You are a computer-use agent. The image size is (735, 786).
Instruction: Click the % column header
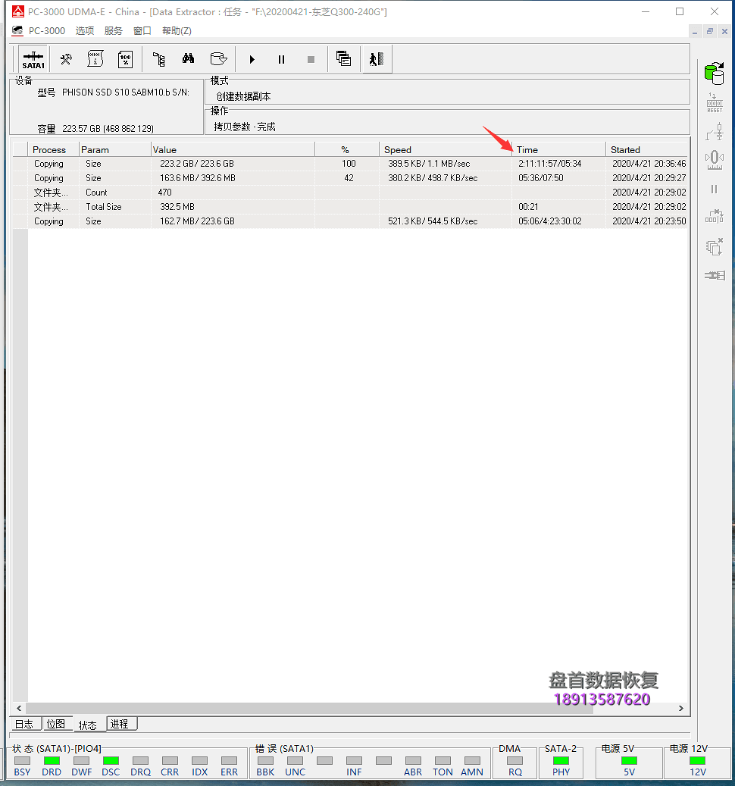coord(347,149)
